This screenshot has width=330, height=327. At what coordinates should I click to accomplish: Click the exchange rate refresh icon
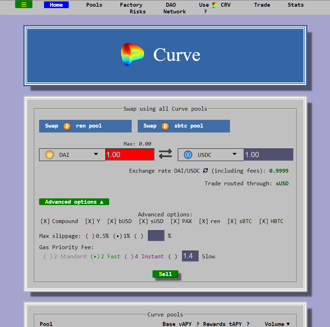coord(206,171)
